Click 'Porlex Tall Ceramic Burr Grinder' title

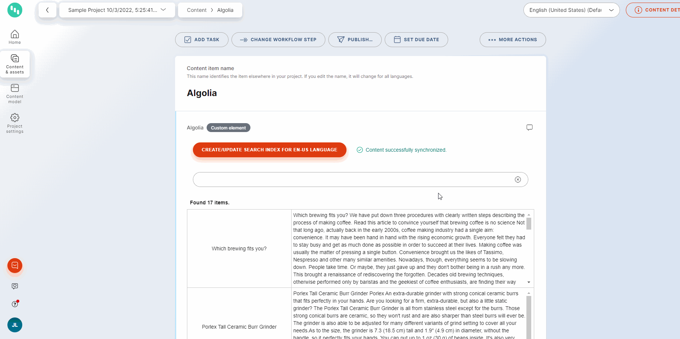point(239,327)
